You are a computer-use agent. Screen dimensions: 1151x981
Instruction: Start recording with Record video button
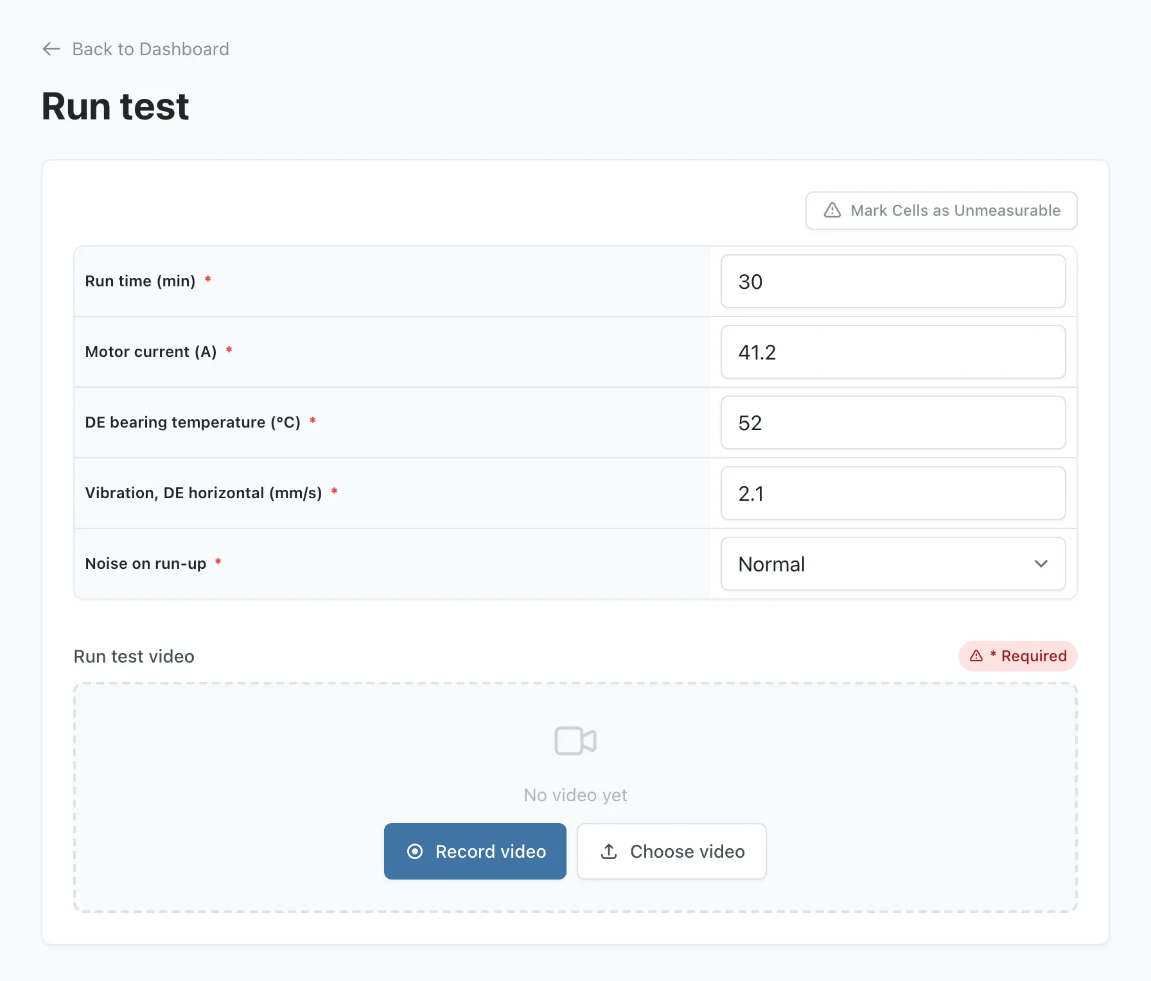tap(475, 851)
